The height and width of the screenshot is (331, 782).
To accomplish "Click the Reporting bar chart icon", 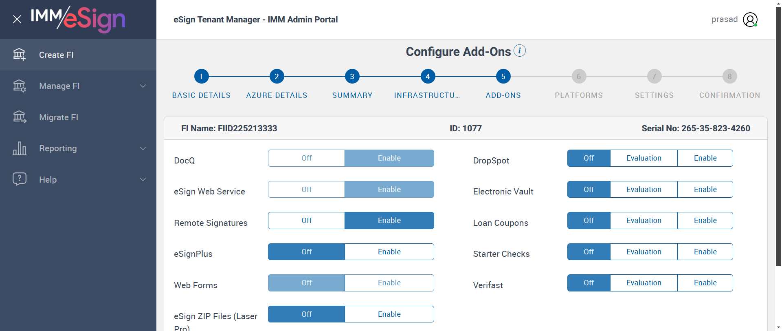I will pos(19,148).
